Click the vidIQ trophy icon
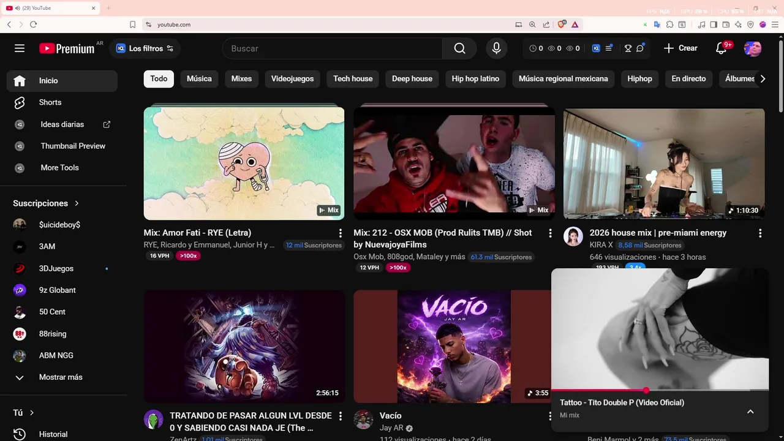The width and height of the screenshot is (784, 441). tap(628, 48)
